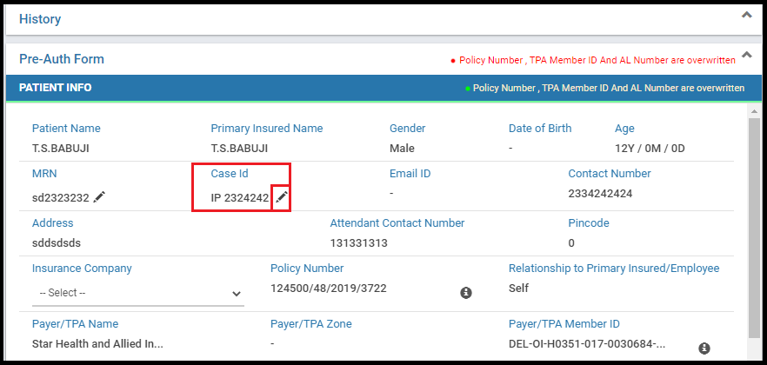Show Policy Number info icon details
767x365 pixels.
(x=466, y=293)
